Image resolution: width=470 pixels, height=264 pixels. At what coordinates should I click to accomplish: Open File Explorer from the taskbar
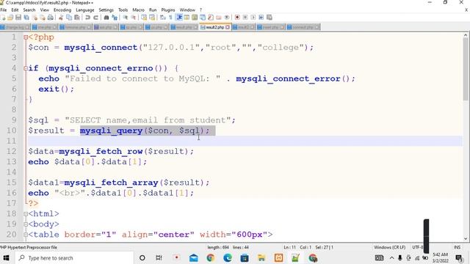point(261,258)
